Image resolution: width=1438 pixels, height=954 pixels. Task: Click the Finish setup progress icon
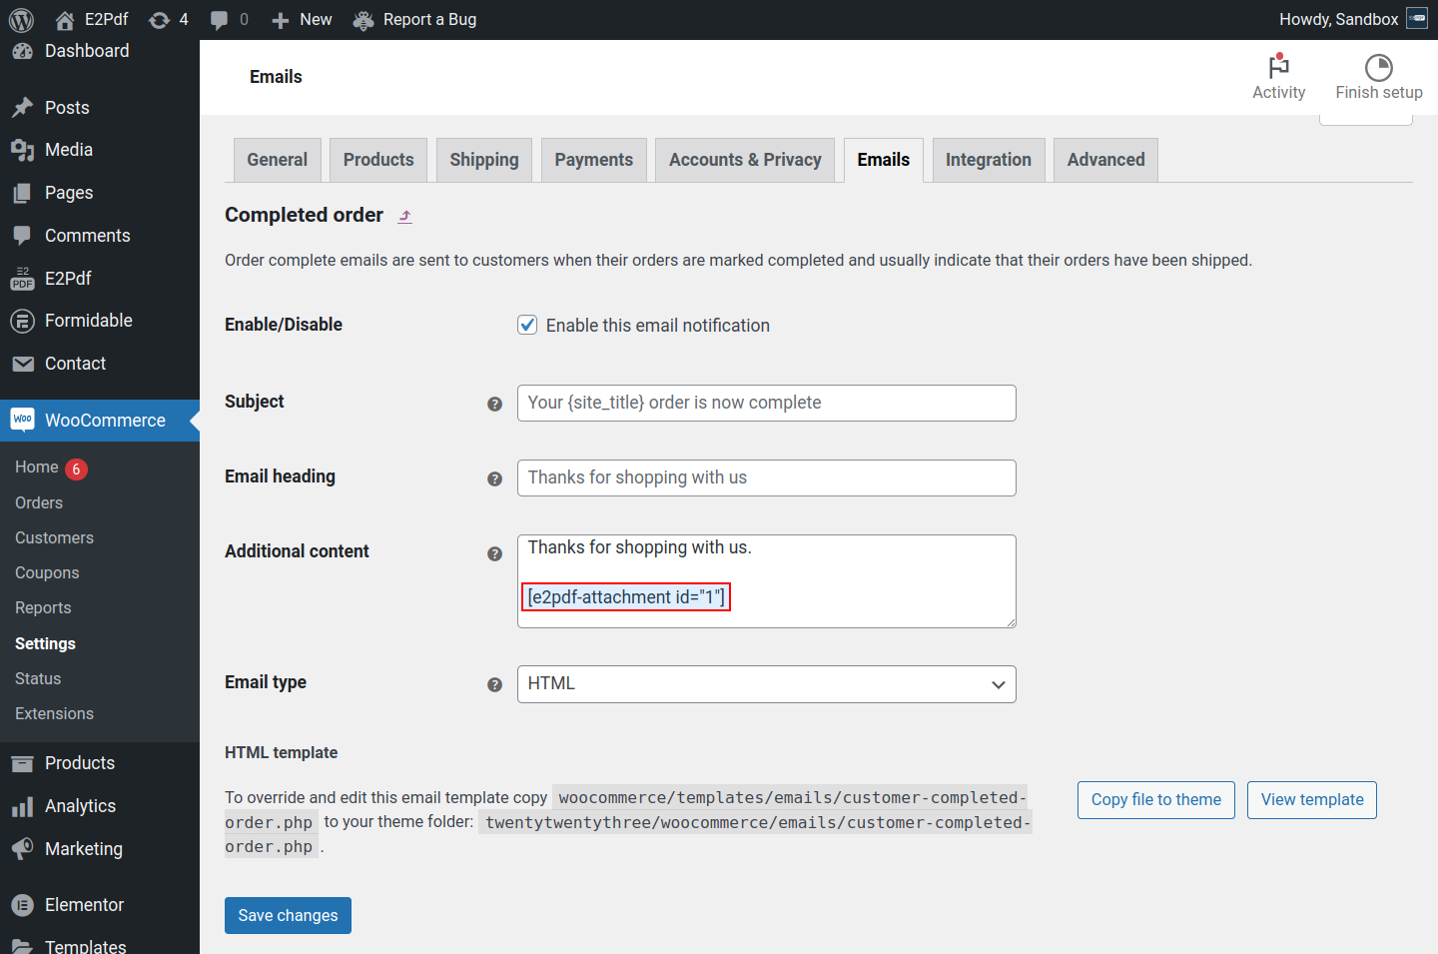(x=1378, y=67)
